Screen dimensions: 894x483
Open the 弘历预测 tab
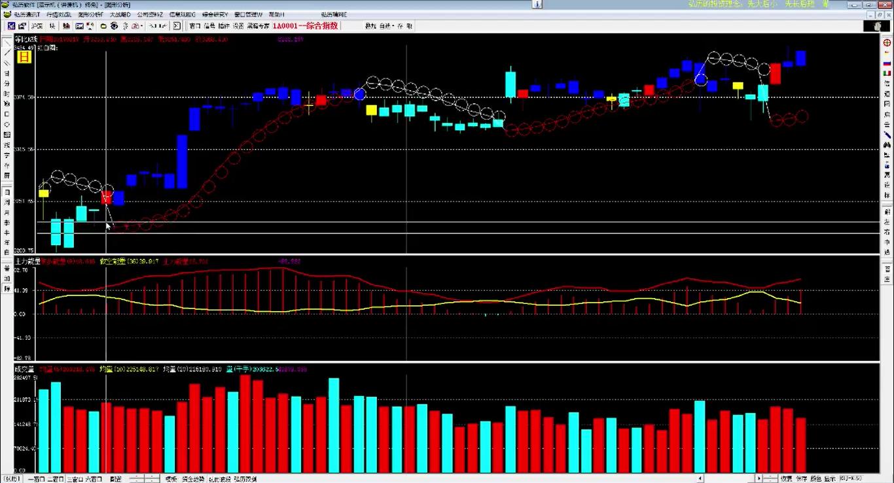pyautogui.click(x=245, y=479)
